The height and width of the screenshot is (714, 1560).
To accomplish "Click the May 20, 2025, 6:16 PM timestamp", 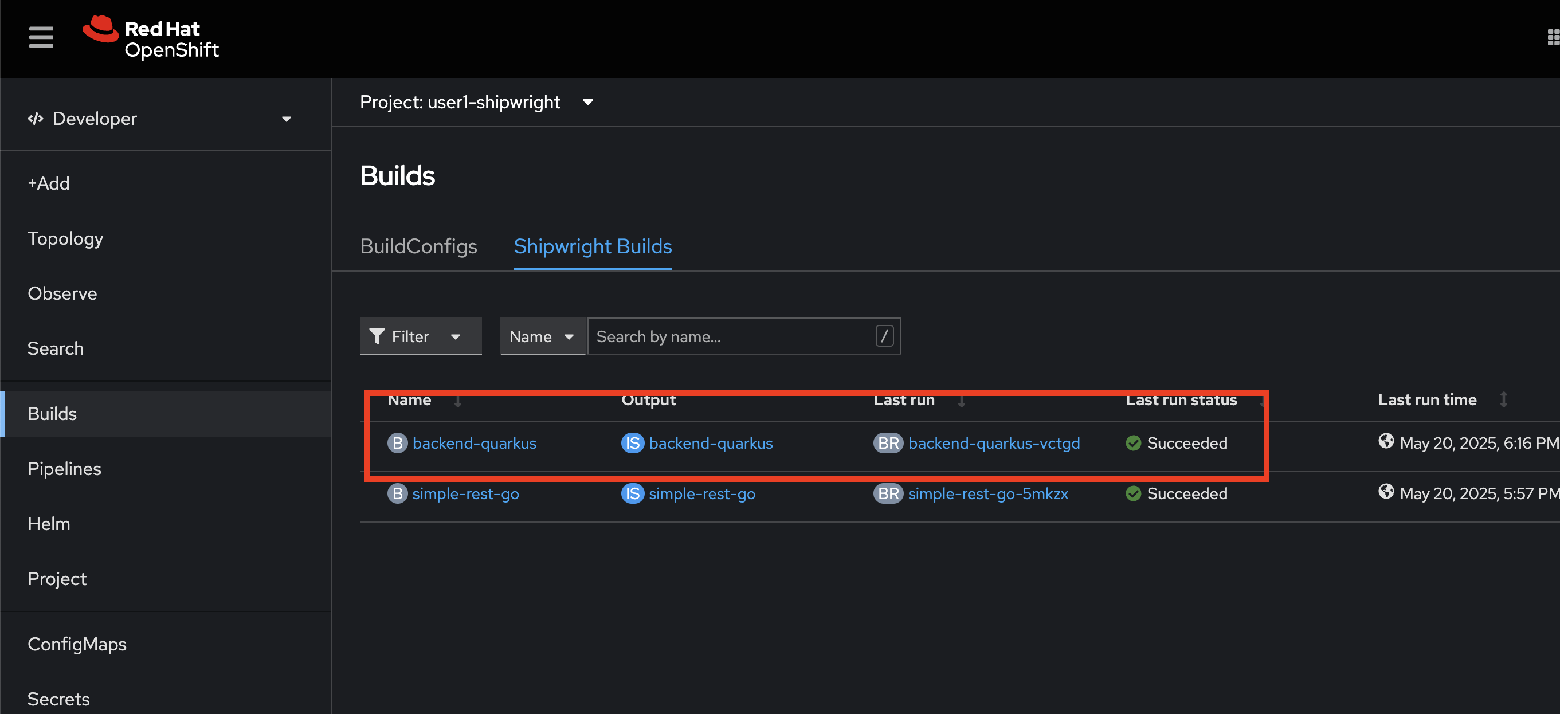I will click(1479, 444).
